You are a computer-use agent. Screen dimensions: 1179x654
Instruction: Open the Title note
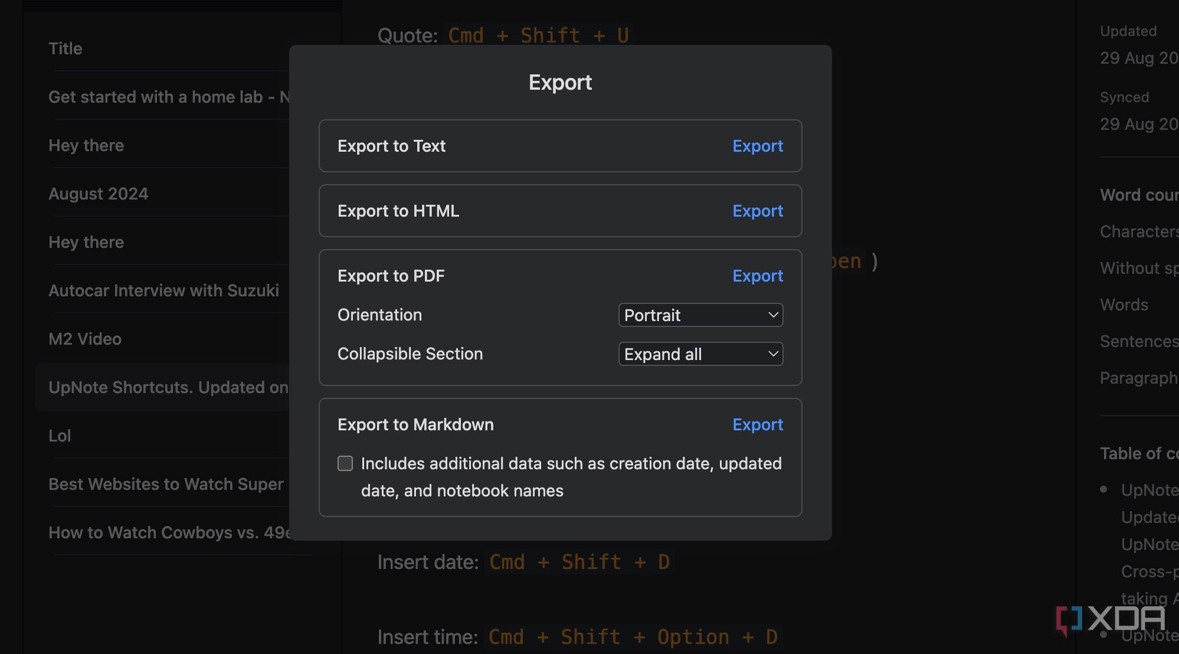[x=64, y=48]
